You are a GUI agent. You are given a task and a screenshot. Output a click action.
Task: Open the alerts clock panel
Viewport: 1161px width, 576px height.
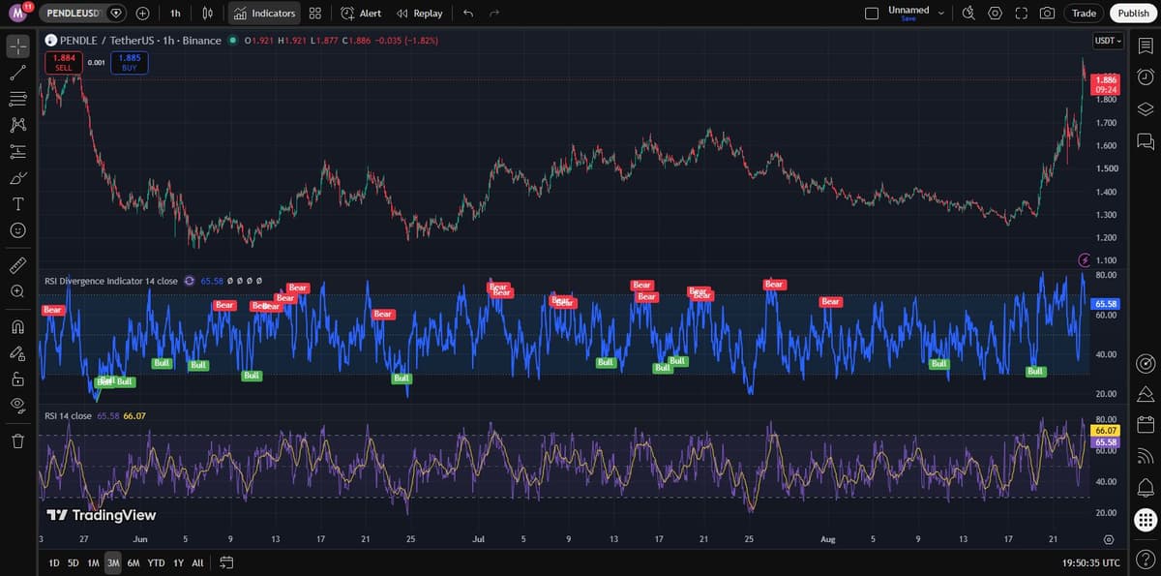(x=1145, y=76)
